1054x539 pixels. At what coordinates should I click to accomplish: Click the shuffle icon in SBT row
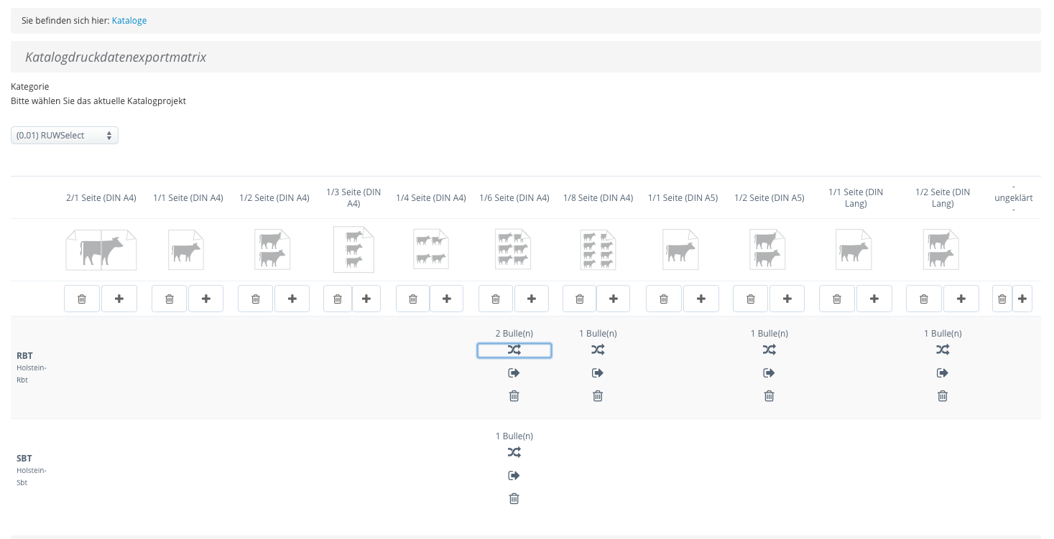pos(514,453)
